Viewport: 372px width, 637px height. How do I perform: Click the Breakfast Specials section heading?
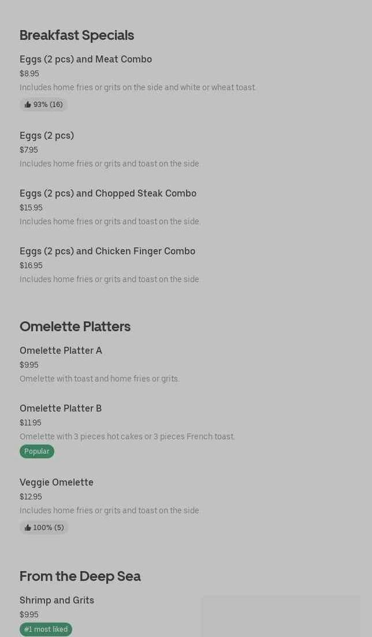77,35
